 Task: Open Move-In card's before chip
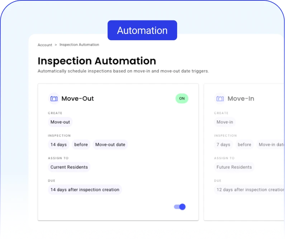click(x=244, y=144)
